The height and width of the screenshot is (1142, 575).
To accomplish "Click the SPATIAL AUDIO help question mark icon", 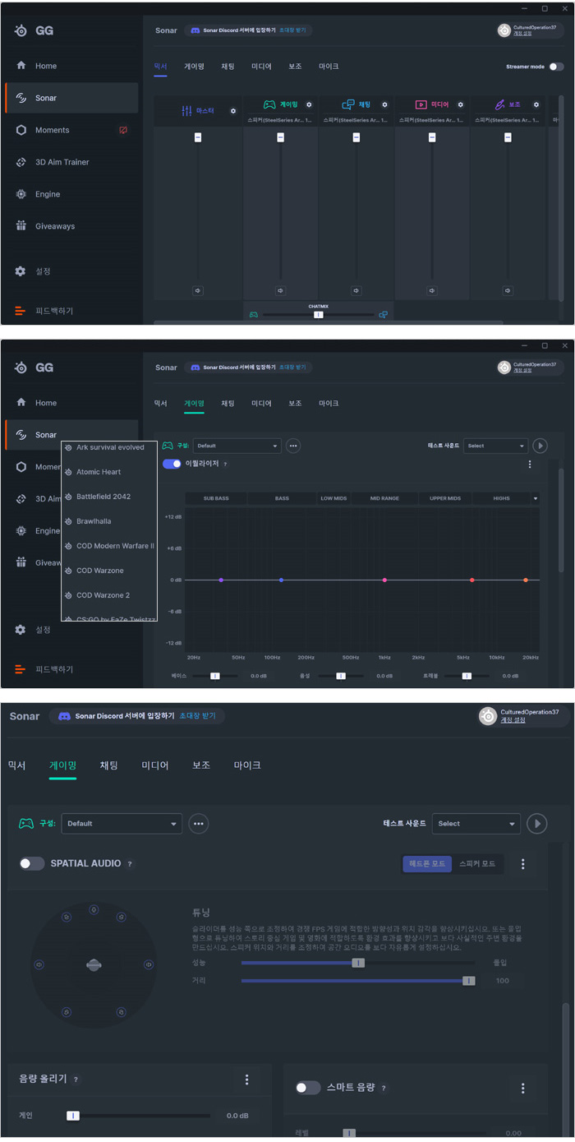I will (129, 864).
